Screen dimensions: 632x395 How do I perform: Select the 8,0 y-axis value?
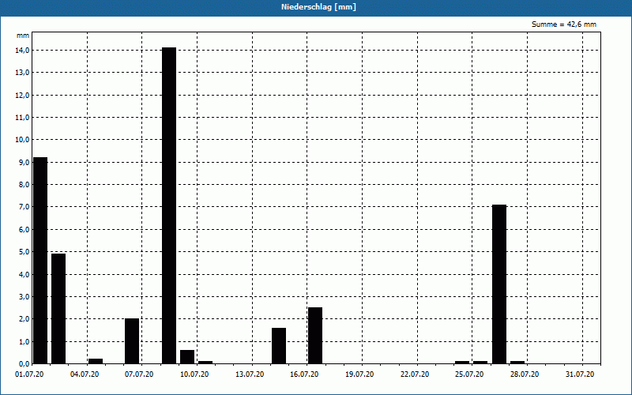pos(23,185)
